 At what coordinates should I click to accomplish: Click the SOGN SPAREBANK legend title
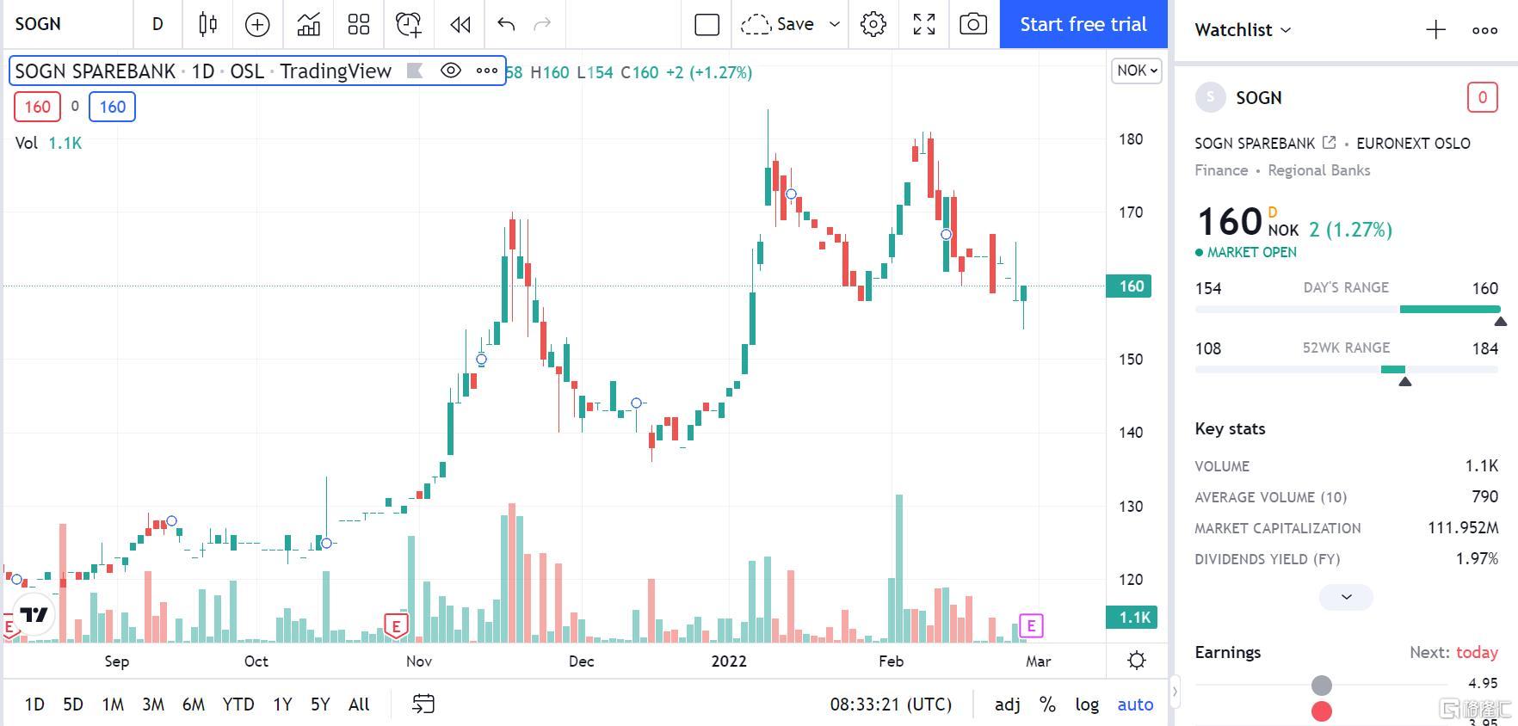click(x=96, y=71)
